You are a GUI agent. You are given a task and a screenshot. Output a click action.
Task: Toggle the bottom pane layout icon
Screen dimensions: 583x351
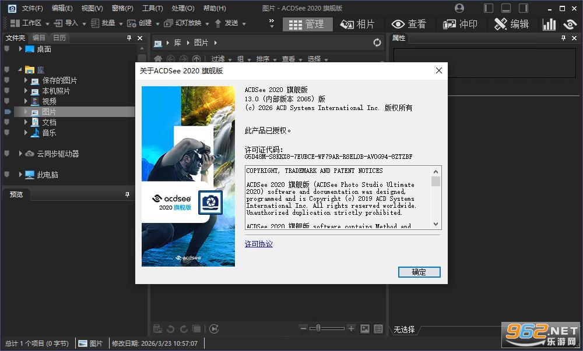506,8
